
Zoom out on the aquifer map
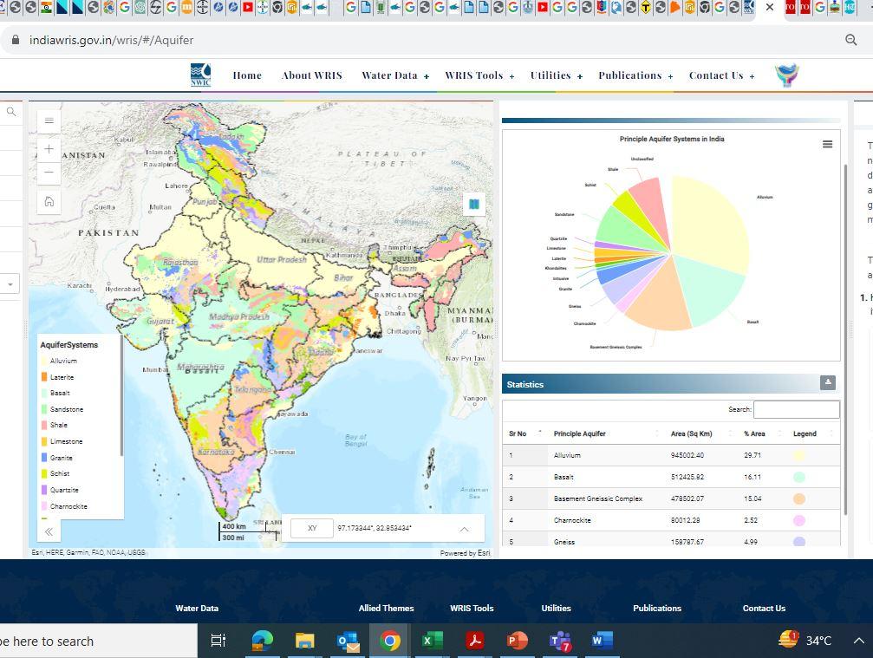[49, 173]
